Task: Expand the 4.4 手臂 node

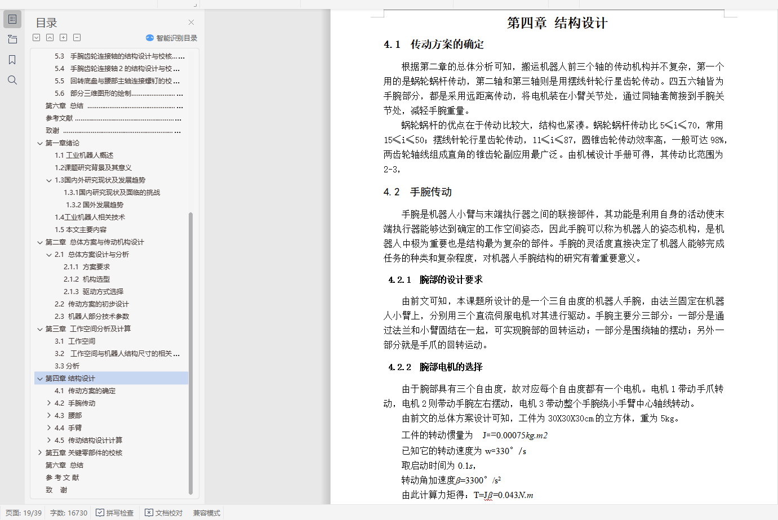Action: 49,428
